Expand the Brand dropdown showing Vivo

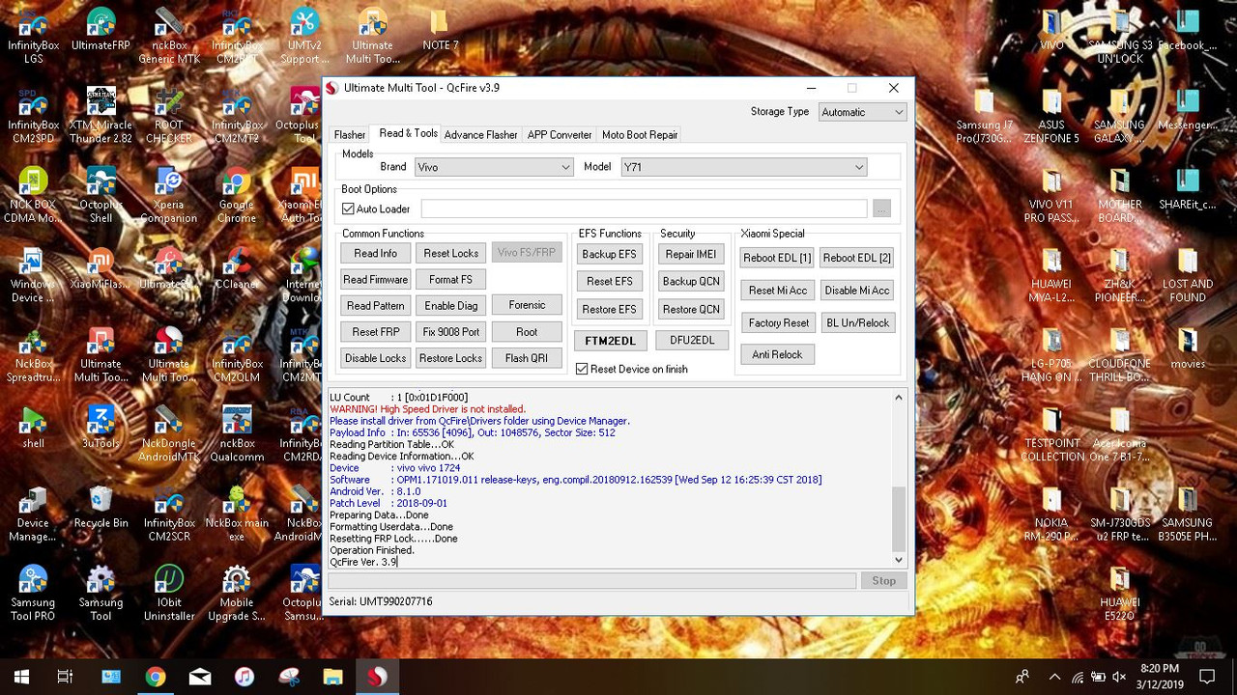click(494, 167)
